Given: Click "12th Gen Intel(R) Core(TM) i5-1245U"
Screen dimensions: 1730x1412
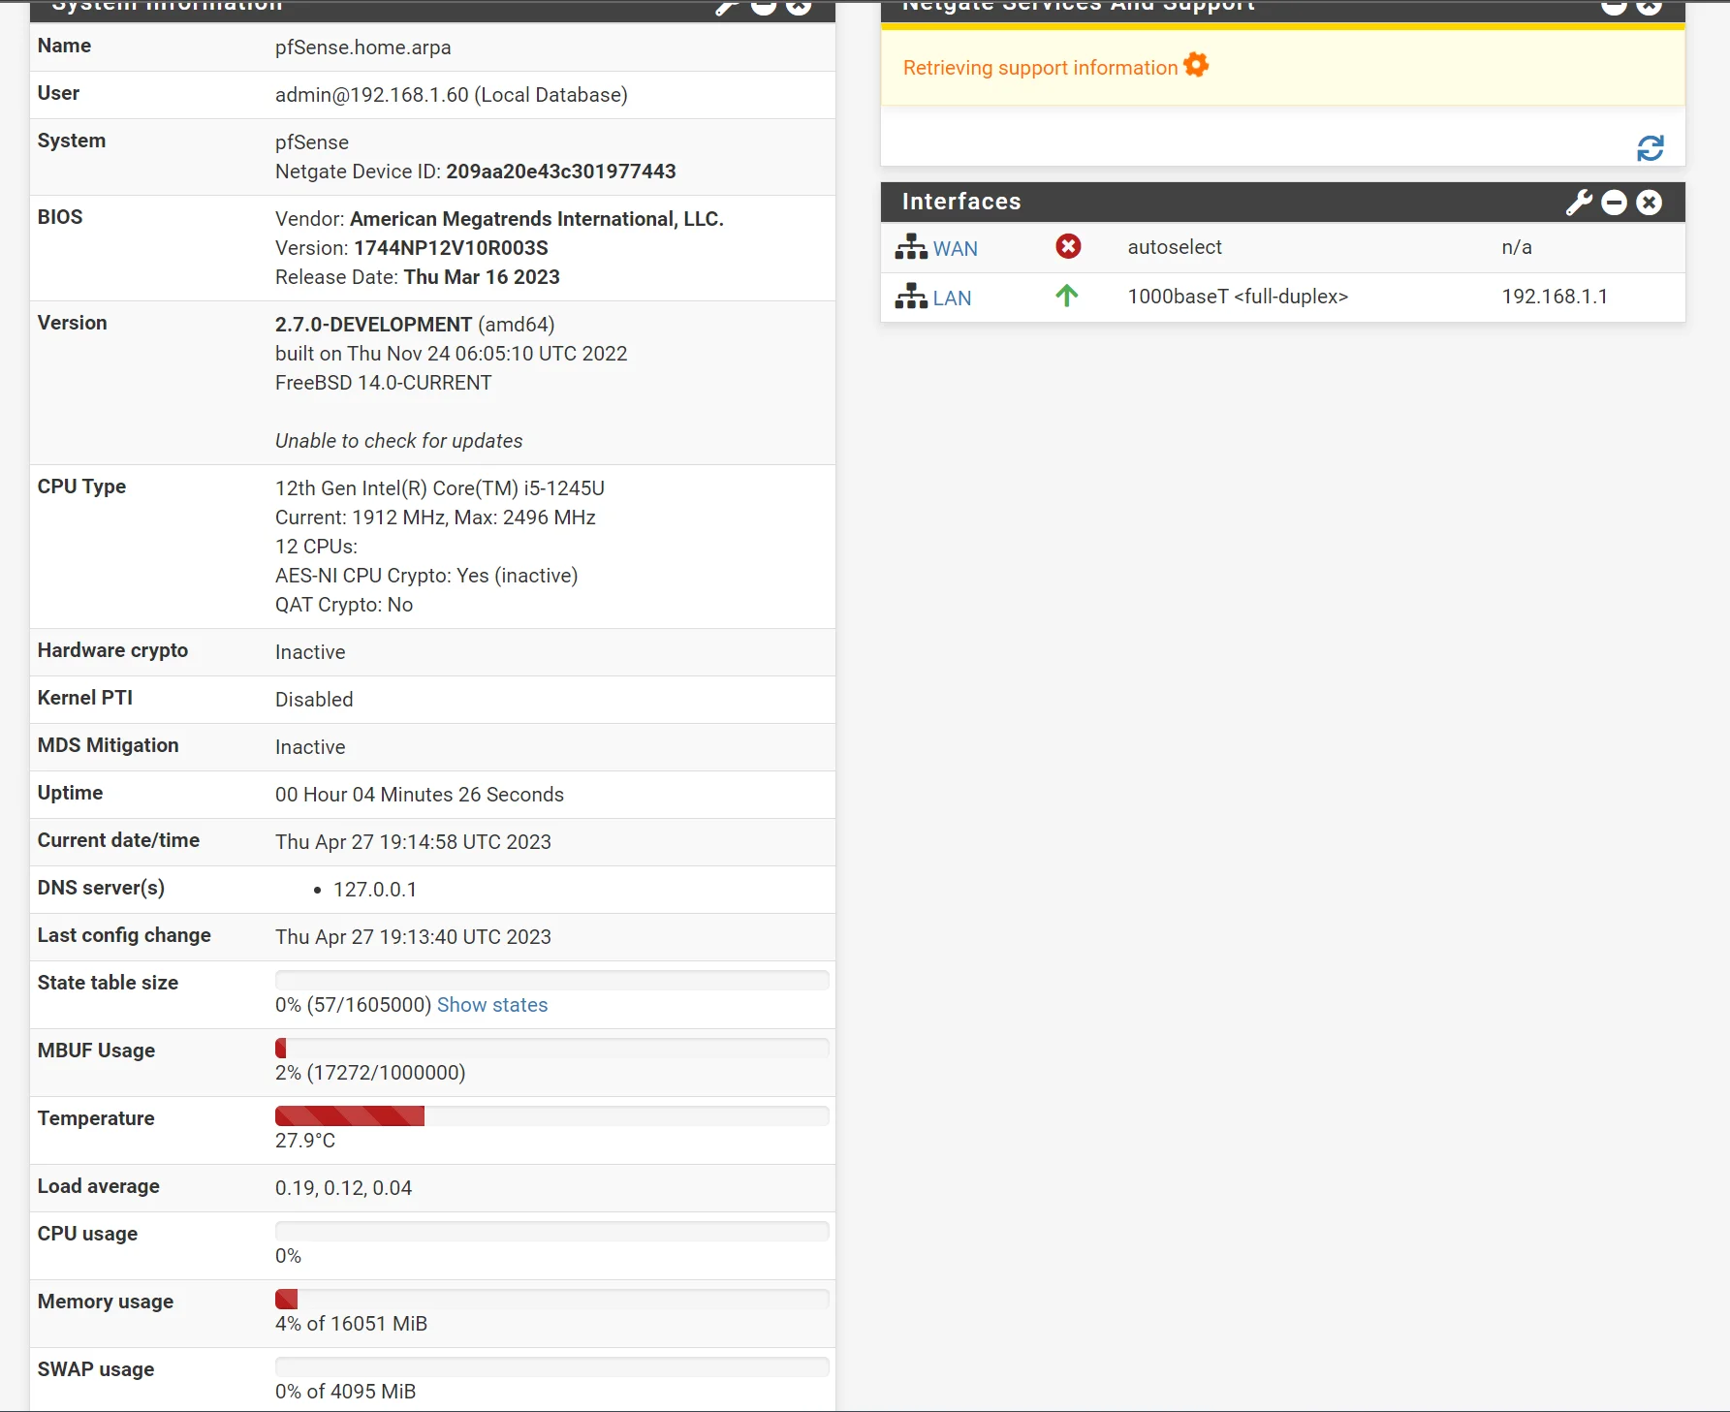Looking at the screenshot, I should [440, 488].
